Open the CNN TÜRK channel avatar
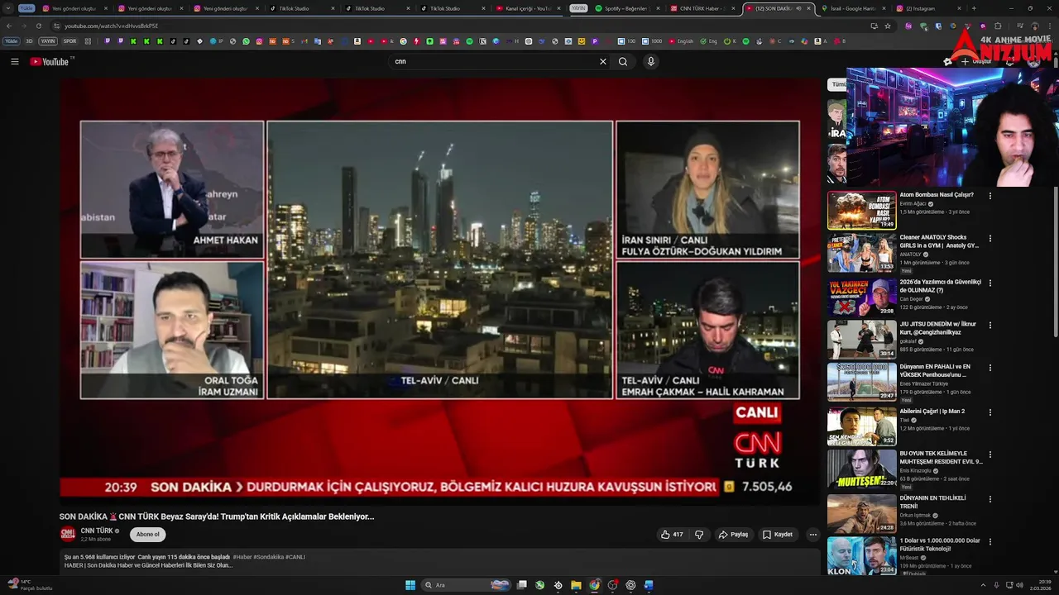Viewport: 1059px width, 595px height. click(x=68, y=534)
